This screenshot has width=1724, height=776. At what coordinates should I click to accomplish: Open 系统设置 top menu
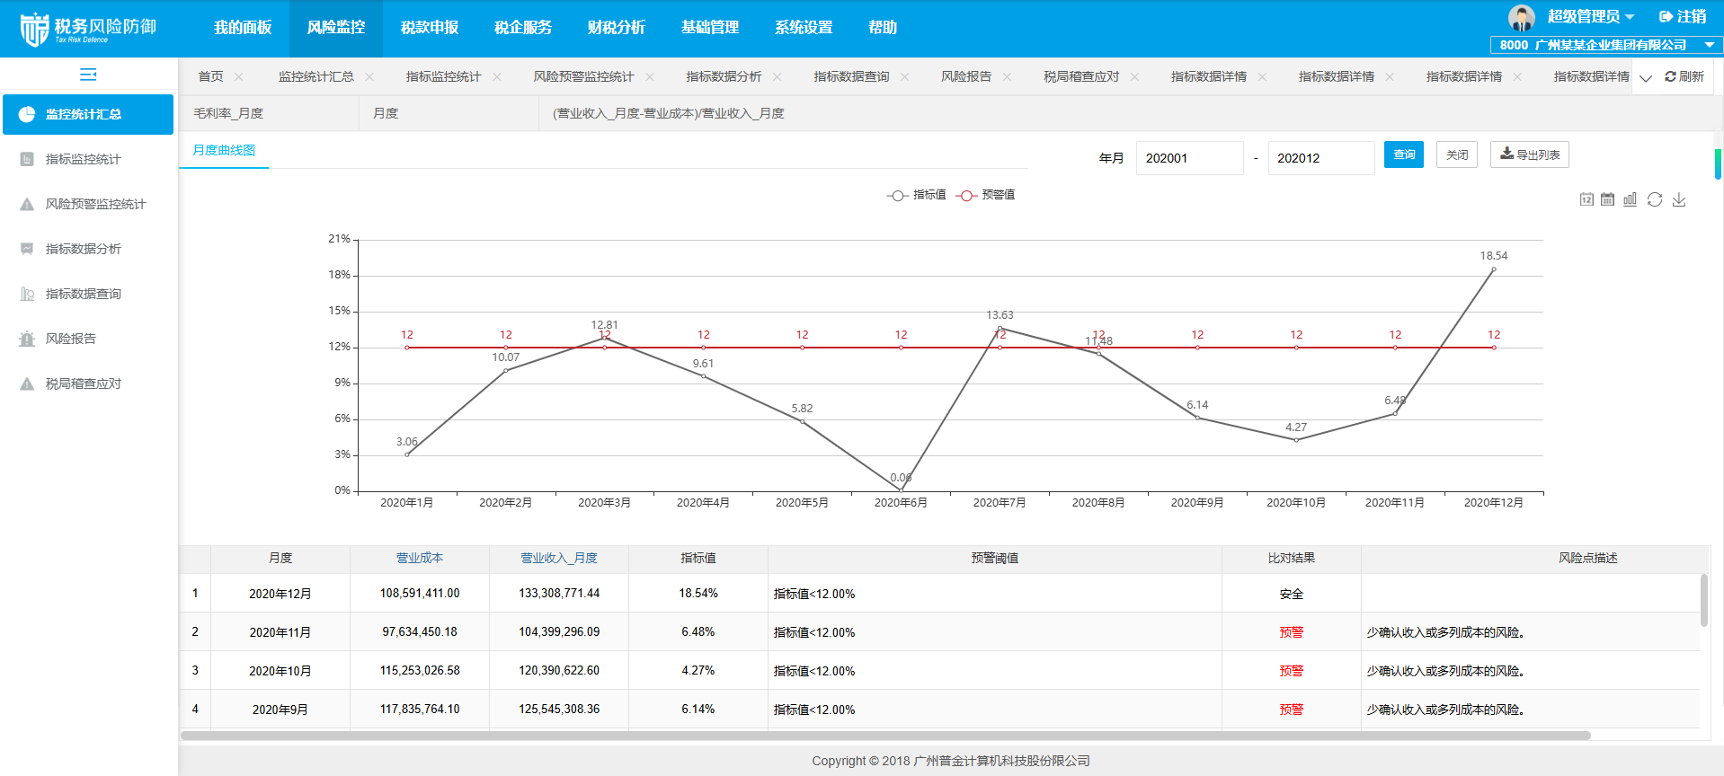804,28
